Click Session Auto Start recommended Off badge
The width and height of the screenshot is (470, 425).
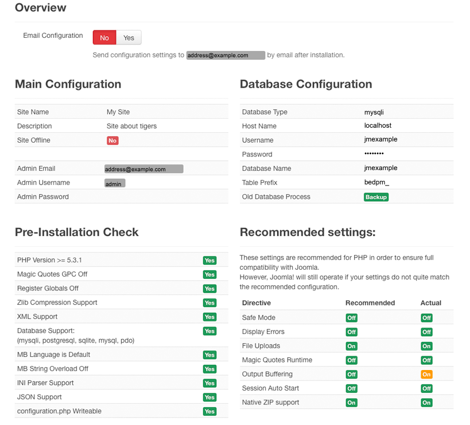tap(351, 388)
